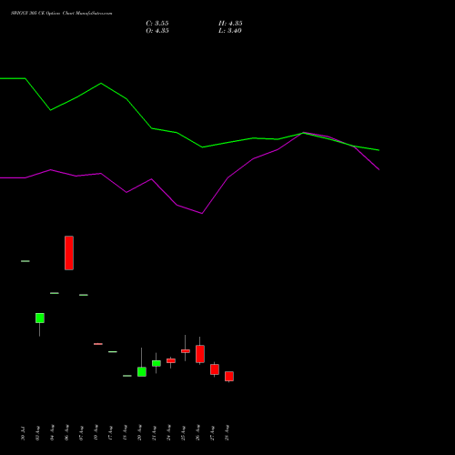Click the red candle above 27 Aug
This screenshot has height=455, width=455.
[215, 369]
